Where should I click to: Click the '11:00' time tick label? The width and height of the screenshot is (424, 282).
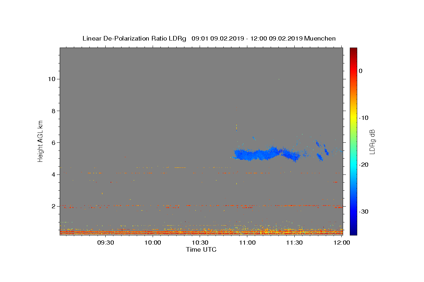coord(247,243)
